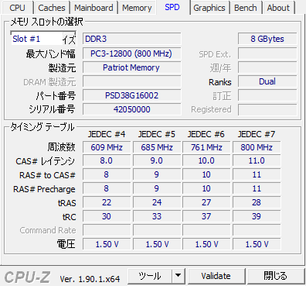306x286 pixels.
Task: Click the 閉じる button
Action: [x=275, y=276]
